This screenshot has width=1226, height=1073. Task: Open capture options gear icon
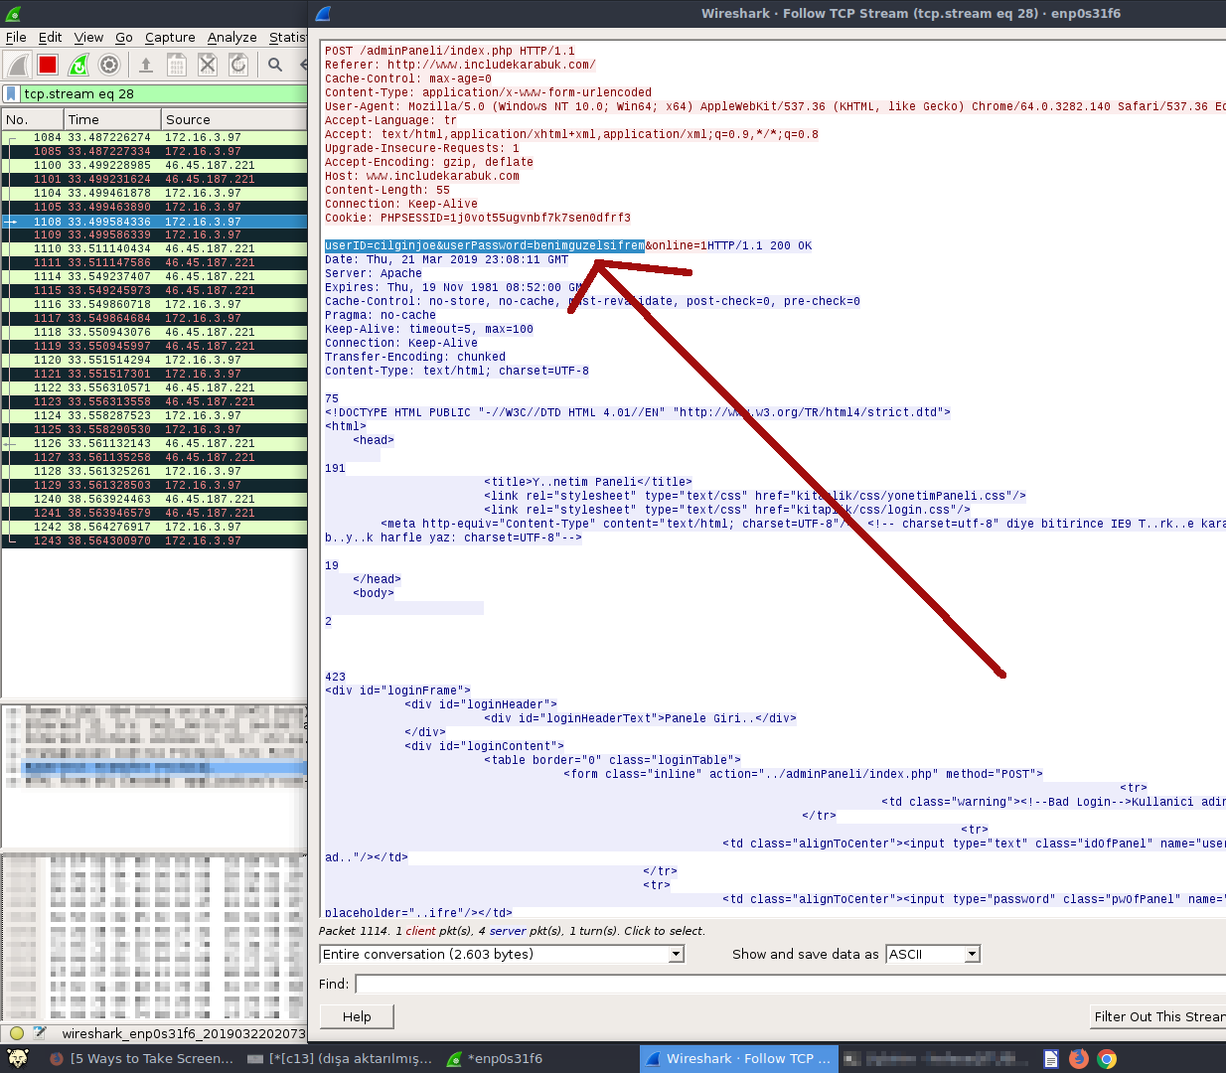point(109,65)
